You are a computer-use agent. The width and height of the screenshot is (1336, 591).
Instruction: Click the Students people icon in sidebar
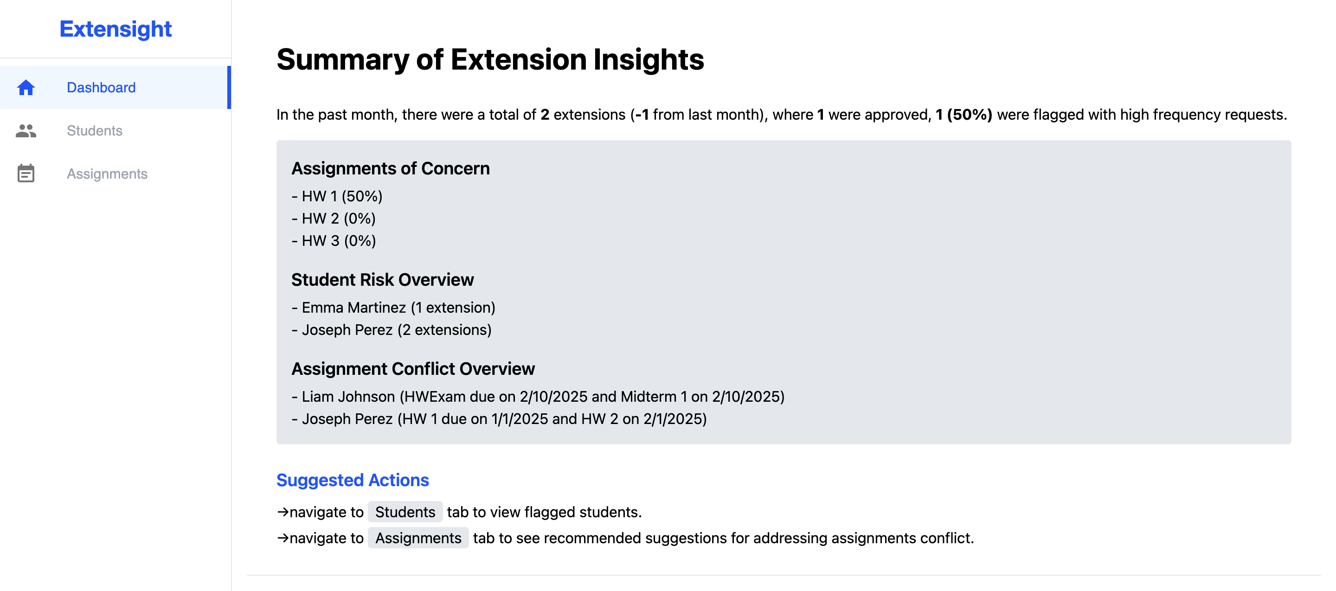[26, 131]
